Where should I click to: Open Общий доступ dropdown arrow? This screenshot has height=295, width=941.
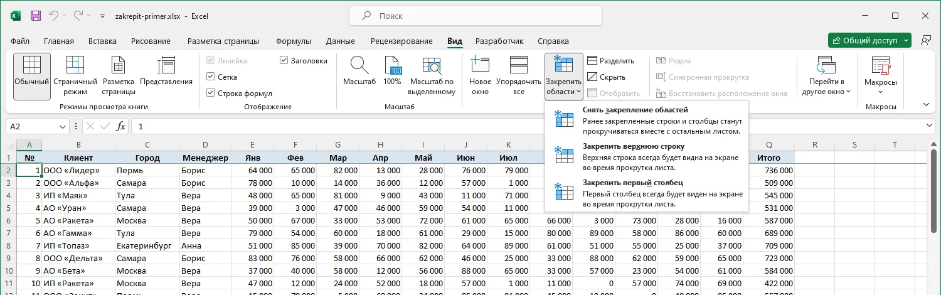tap(907, 41)
